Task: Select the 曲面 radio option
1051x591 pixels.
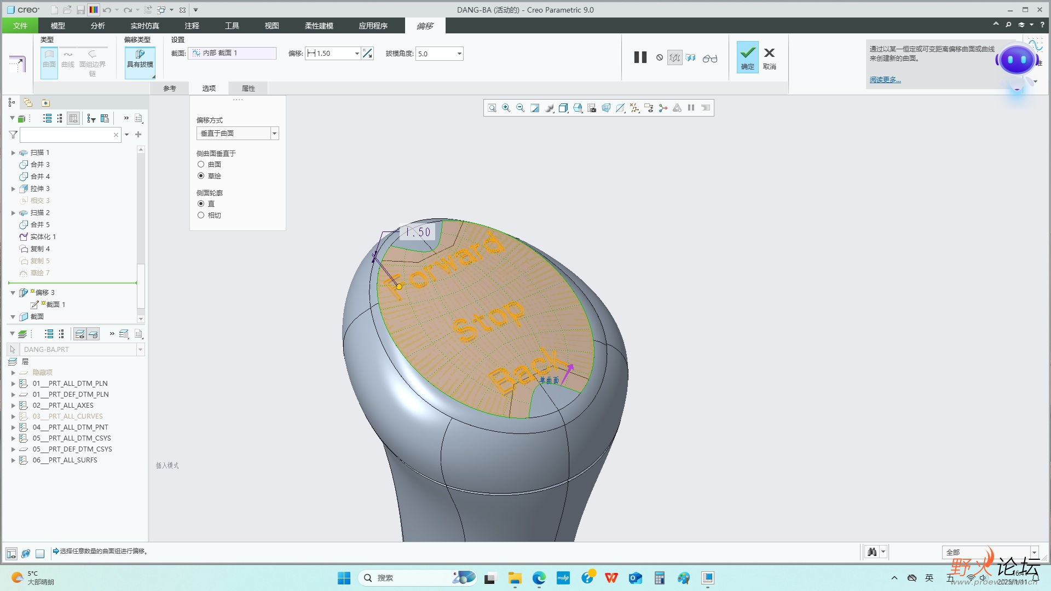Action: (201, 164)
